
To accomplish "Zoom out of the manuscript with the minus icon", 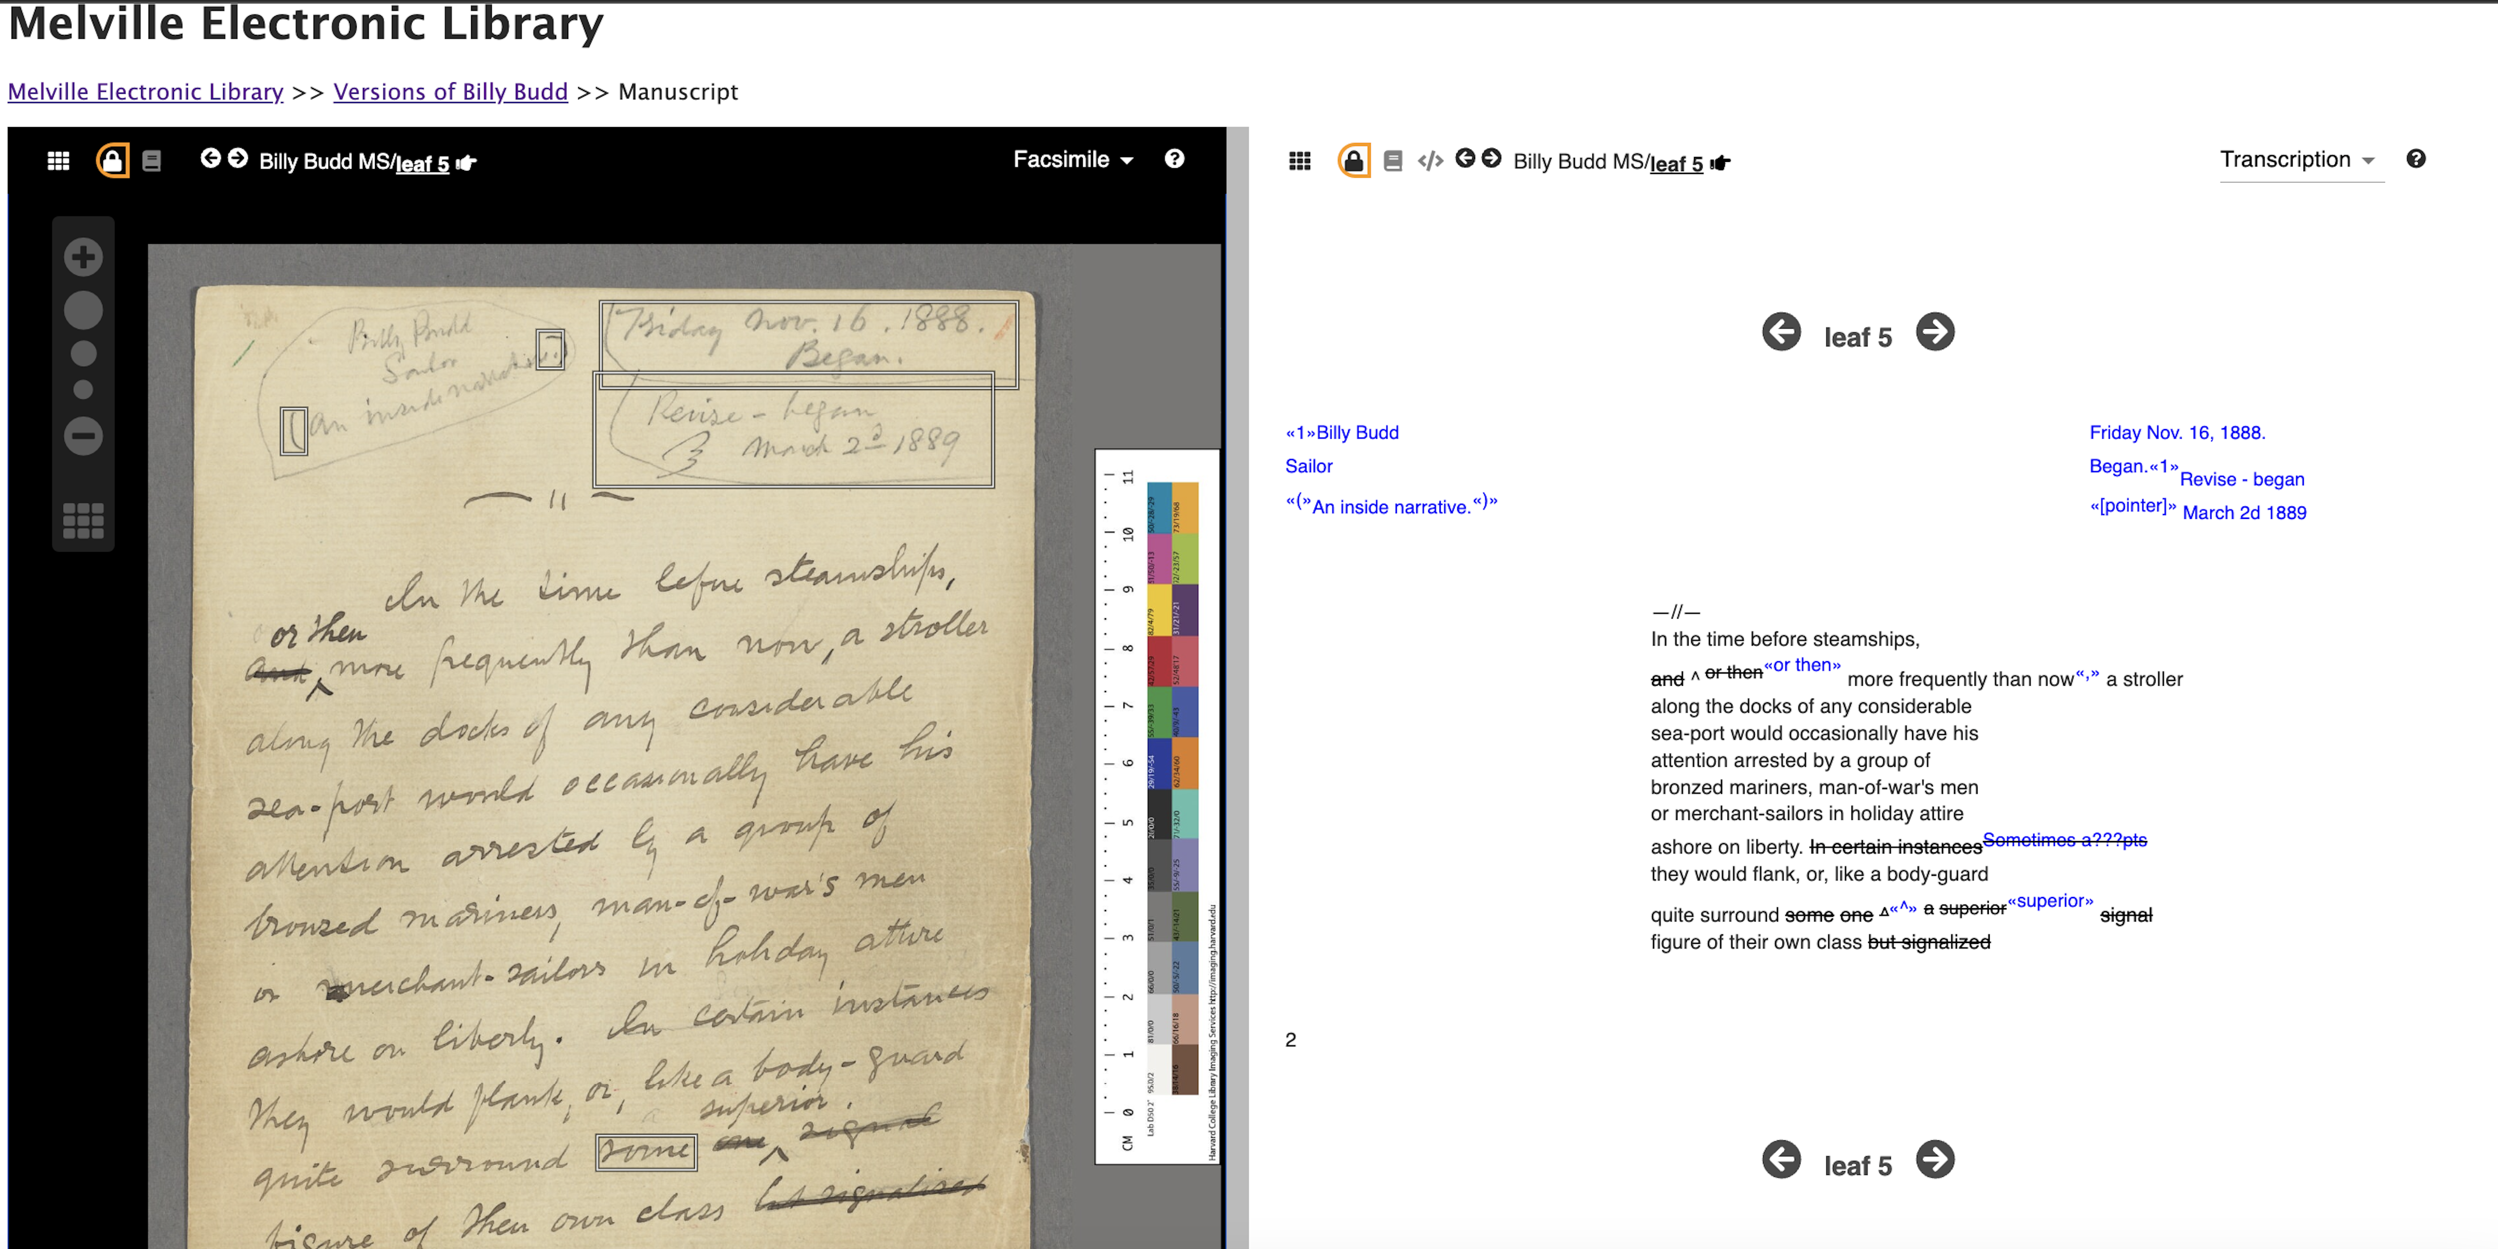I will pyautogui.click(x=82, y=435).
